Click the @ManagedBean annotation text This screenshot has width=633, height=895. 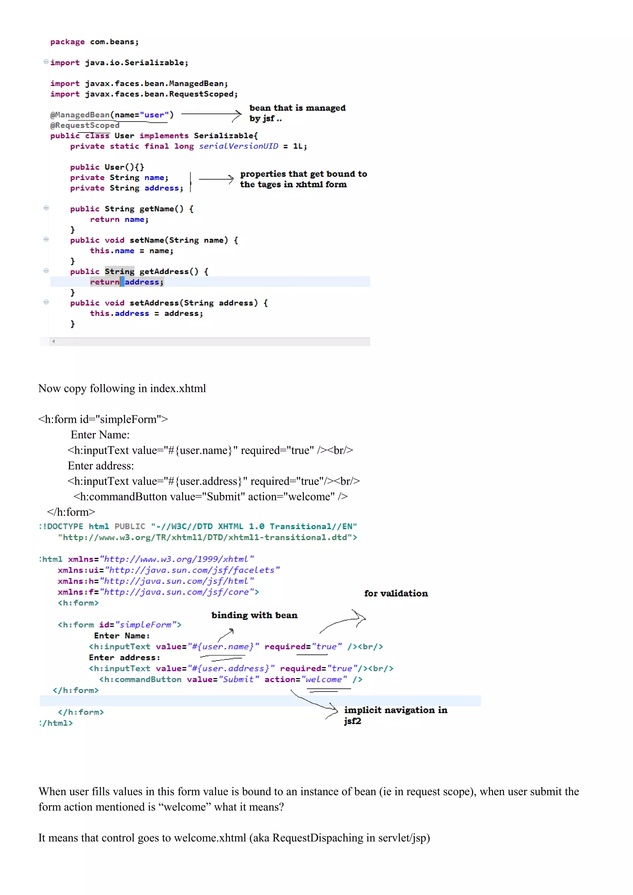click(x=80, y=115)
